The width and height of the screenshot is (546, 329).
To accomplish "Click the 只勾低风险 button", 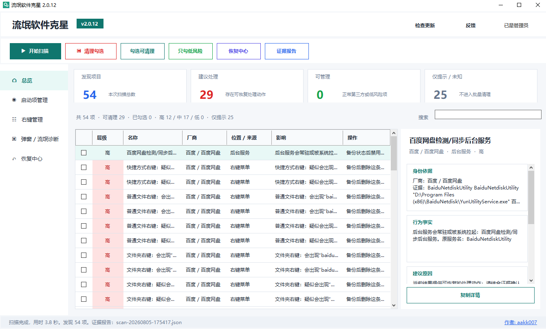I will click(x=190, y=51).
